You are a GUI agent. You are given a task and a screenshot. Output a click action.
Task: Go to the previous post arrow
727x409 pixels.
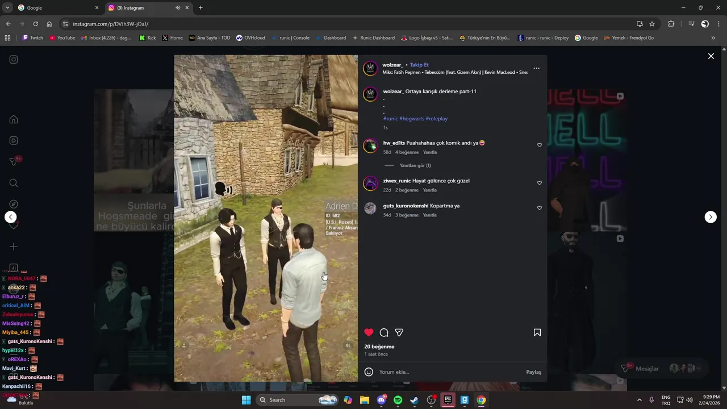[x=10, y=217]
